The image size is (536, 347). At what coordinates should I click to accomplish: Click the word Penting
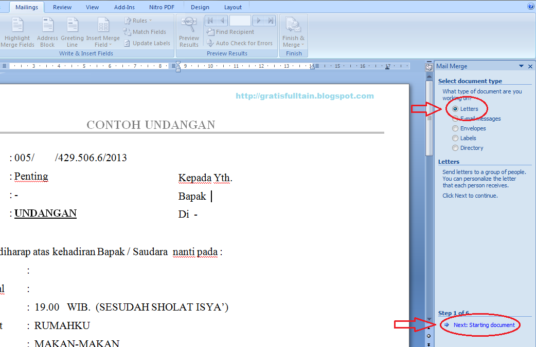click(x=31, y=177)
